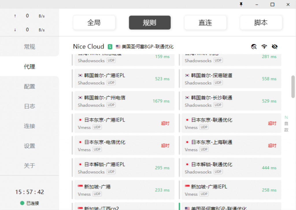Click the upload speed arrow icon
The width and height of the screenshot is (296, 210).
click(15, 16)
